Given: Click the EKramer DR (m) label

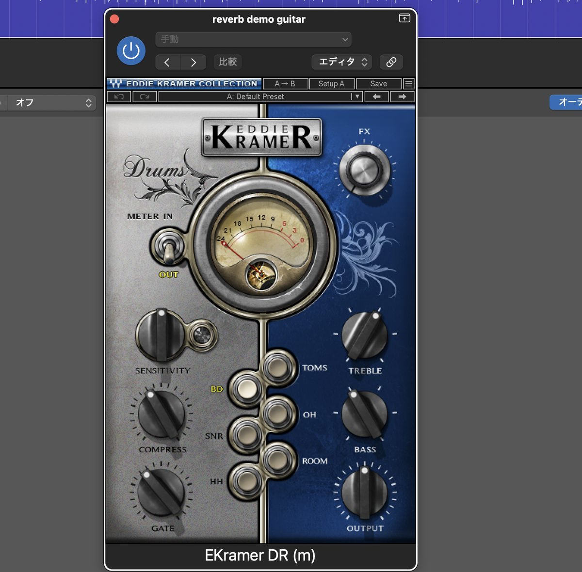Looking at the screenshot, I should (x=260, y=555).
